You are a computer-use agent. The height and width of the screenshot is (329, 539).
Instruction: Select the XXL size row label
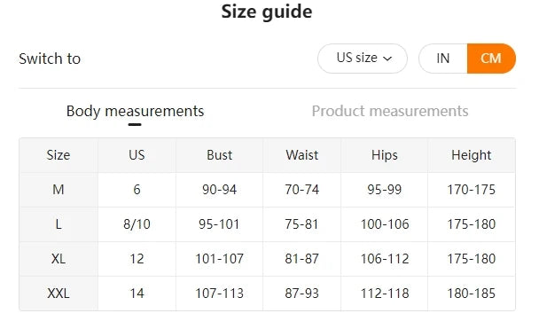[59, 294]
